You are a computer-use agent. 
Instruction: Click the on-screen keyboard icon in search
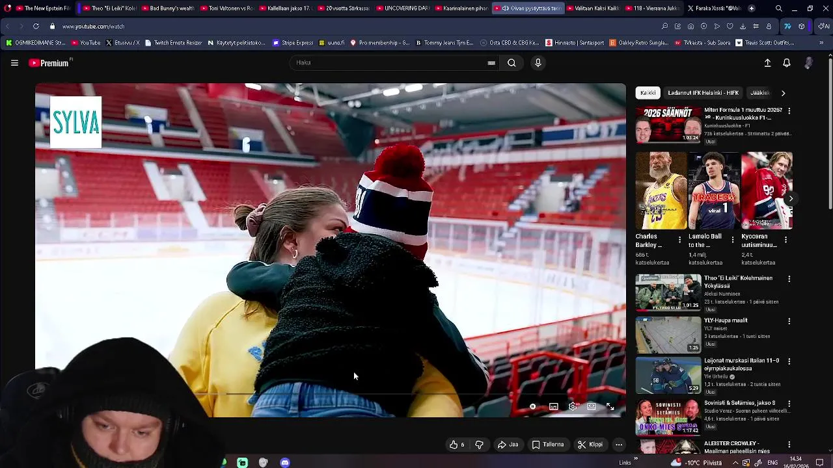(x=491, y=63)
